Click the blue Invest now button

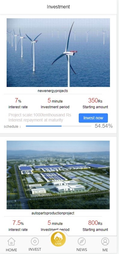tap(93, 118)
